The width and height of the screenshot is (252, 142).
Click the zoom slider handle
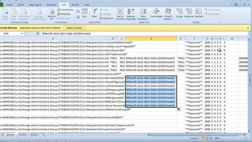(234, 138)
